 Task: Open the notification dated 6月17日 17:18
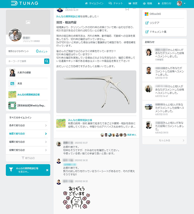(x=165, y=73)
